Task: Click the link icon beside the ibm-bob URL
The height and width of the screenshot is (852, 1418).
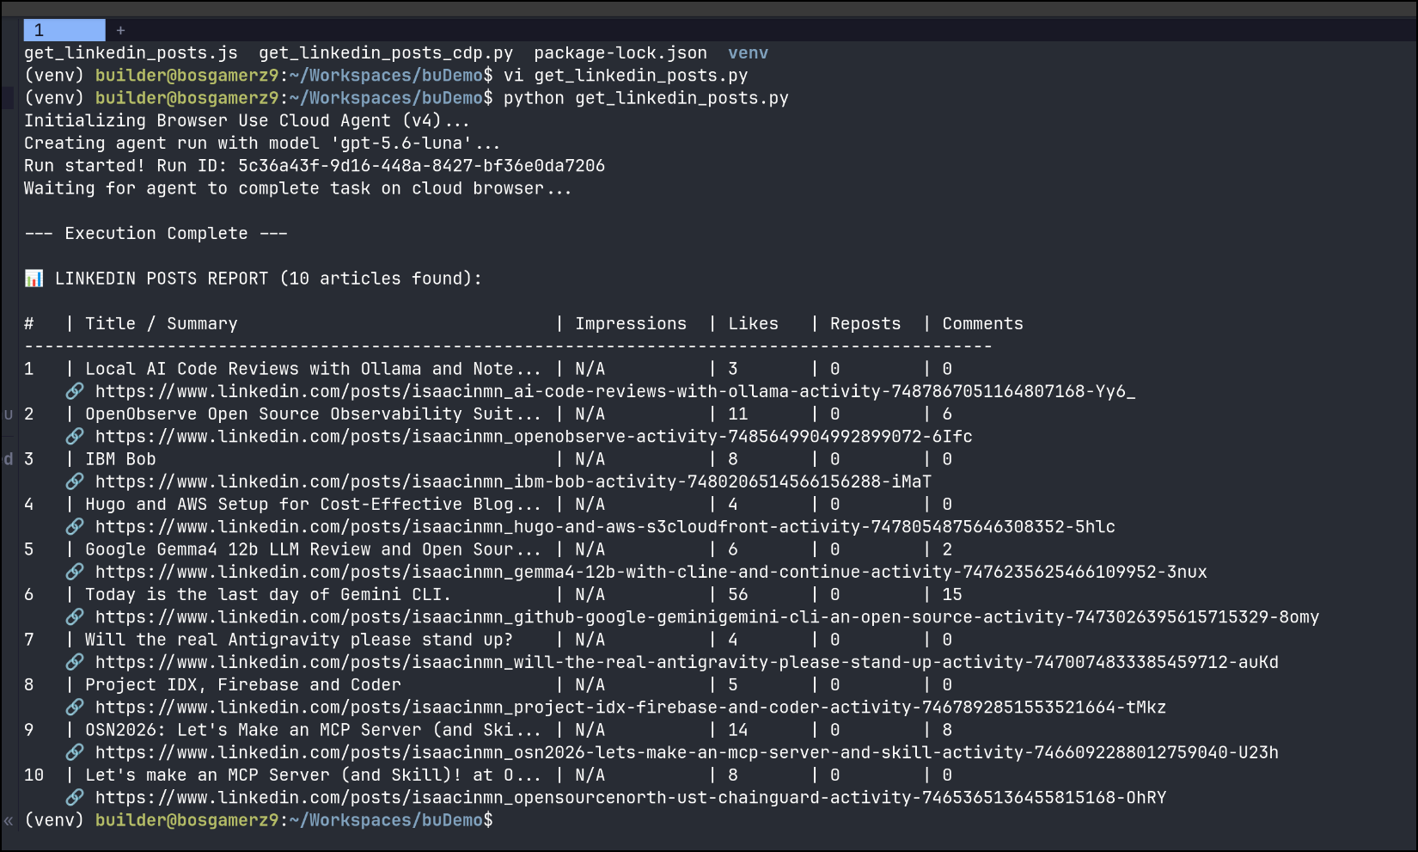Action: 76,481
